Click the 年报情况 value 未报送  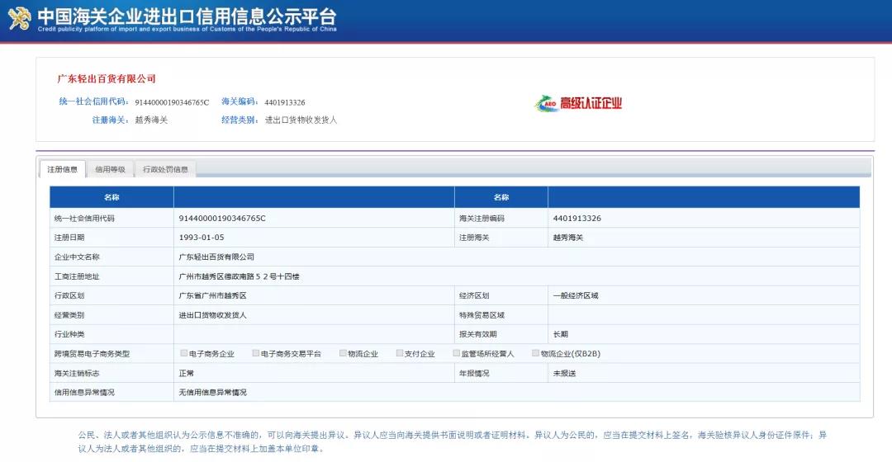tap(564, 373)
